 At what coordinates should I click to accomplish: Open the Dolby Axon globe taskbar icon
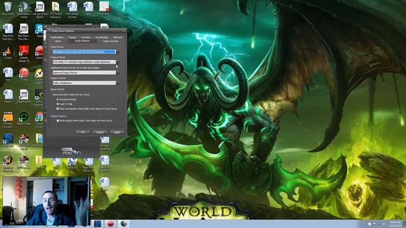[124, 224]
